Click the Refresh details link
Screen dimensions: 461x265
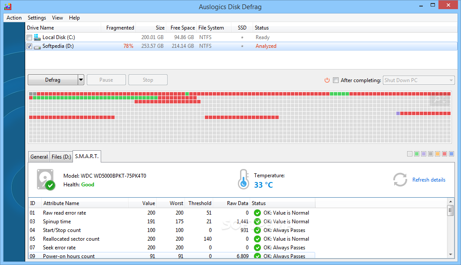(428, 180)
